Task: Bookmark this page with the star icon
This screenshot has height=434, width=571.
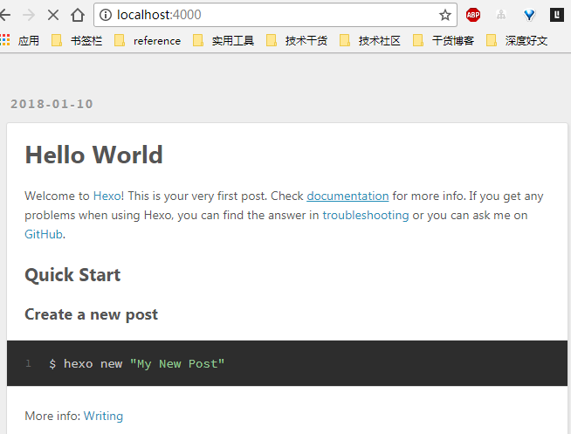Action: [445, 15]
